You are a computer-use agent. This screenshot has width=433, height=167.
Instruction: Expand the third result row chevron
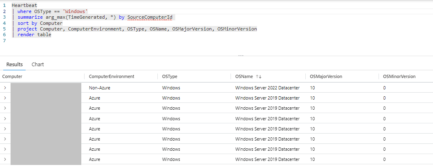pyautogui.click(x=5, y=108)
